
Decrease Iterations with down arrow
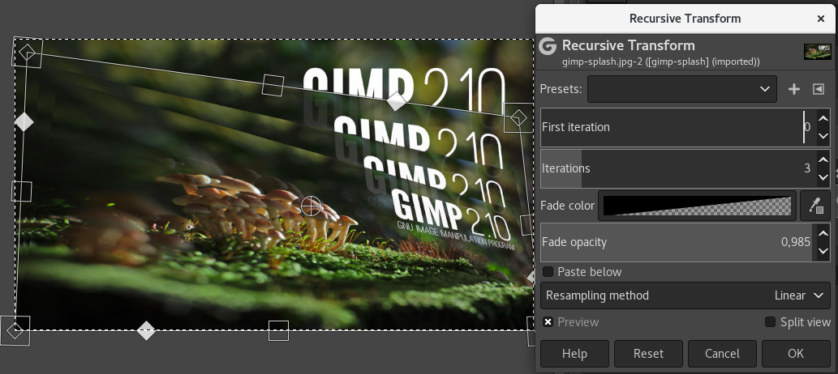point(823,177)
